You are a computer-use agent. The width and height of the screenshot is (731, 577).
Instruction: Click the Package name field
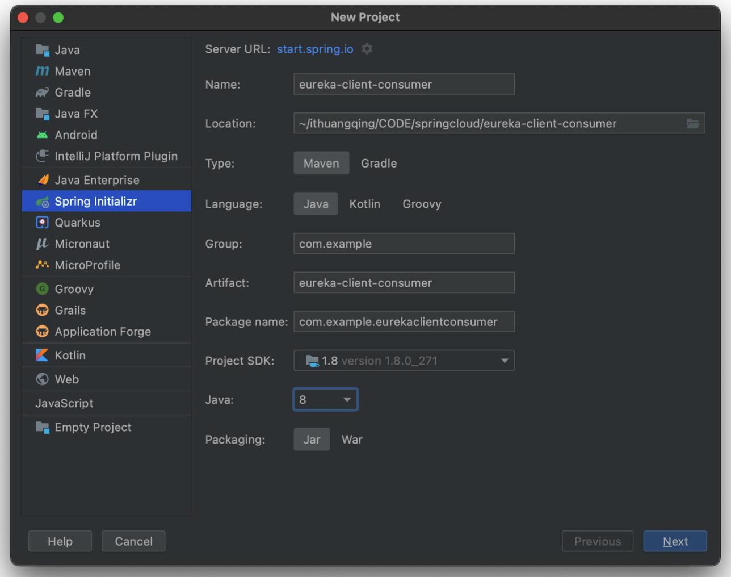point(404,321)
